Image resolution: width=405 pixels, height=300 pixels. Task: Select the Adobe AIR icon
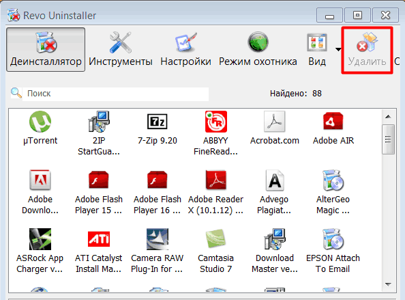[x=333, y=121]
